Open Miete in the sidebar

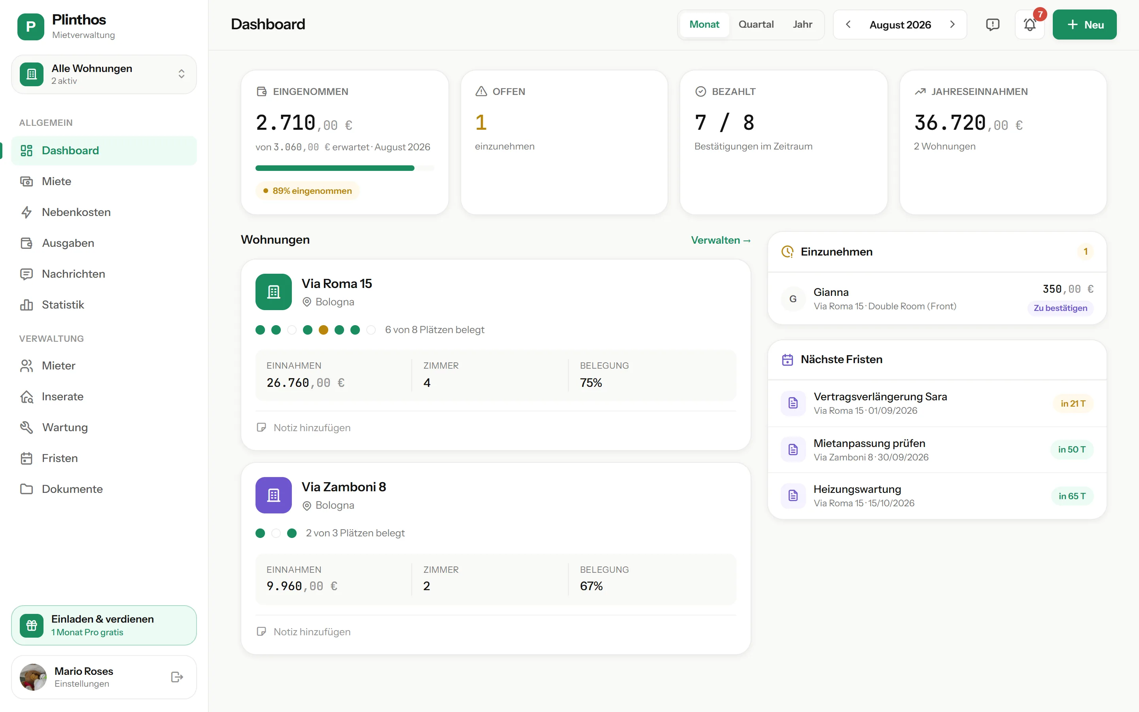click(104, 181)
